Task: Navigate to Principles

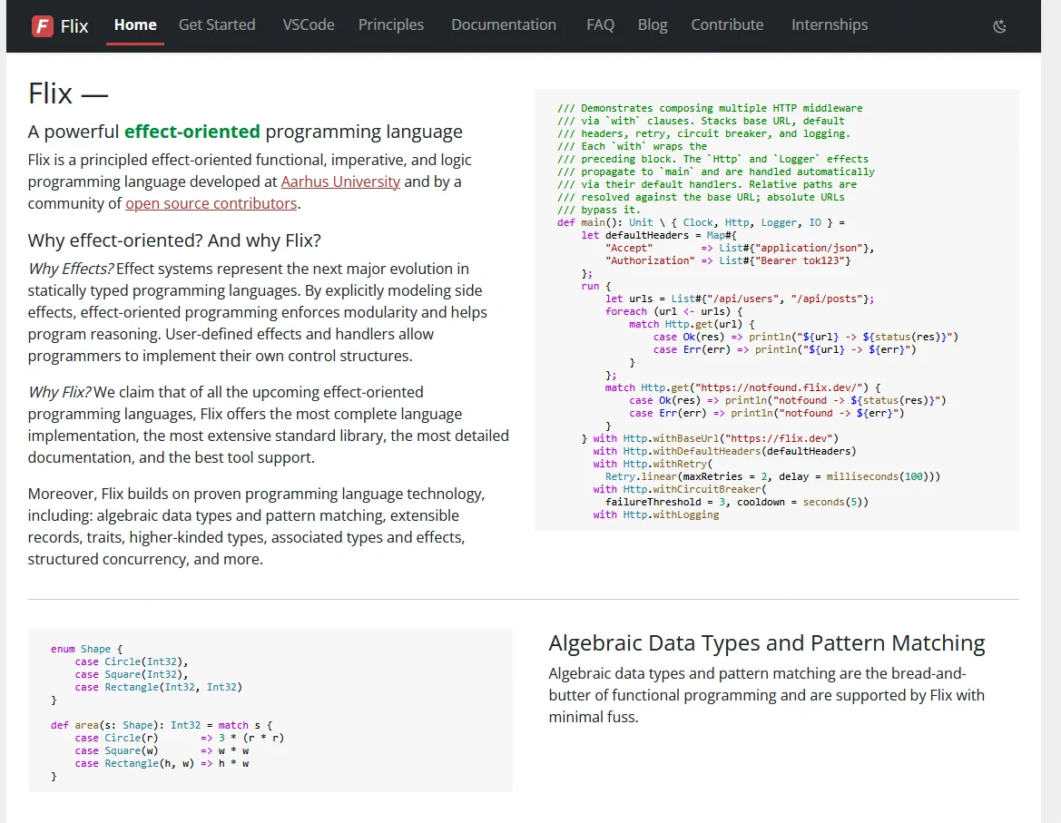Action: pos(391,25)
